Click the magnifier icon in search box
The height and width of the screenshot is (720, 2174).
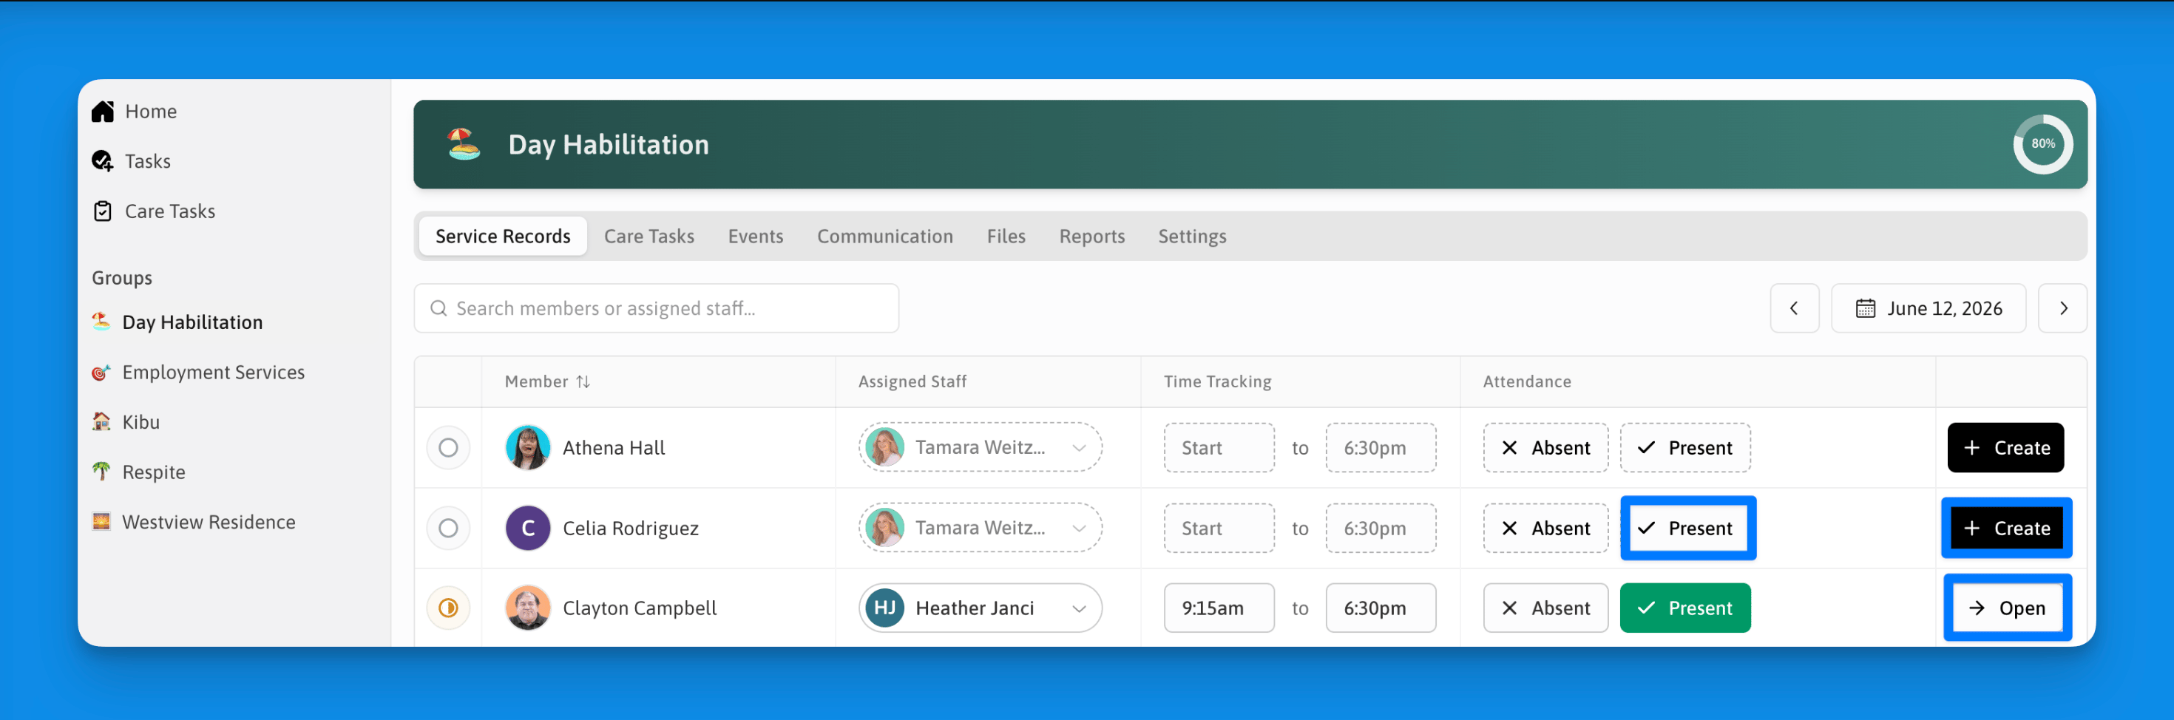click(438, 308)
